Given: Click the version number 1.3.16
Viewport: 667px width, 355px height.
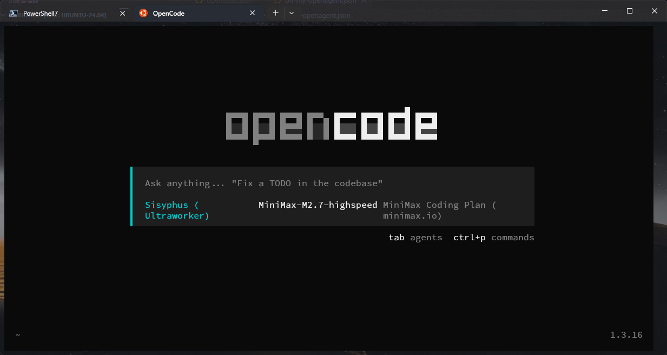Looking at the screenshot, I should click(x=626, y=335).
